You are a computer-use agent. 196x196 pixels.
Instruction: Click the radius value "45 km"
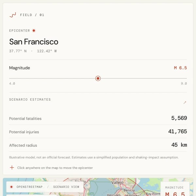(179, 145)
